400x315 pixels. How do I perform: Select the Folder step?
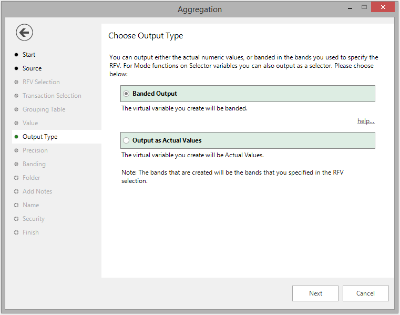31,178
